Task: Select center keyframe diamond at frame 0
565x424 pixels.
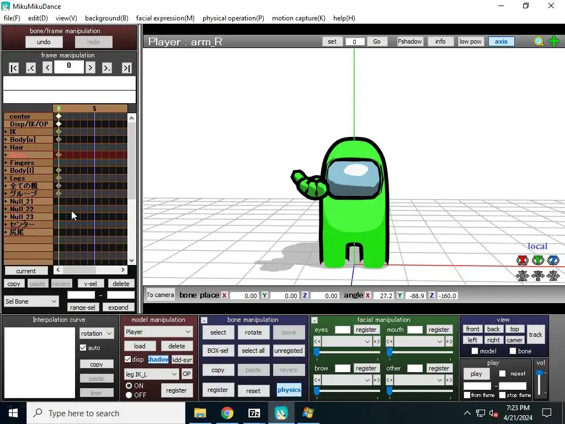Action: tap(58, 116)
